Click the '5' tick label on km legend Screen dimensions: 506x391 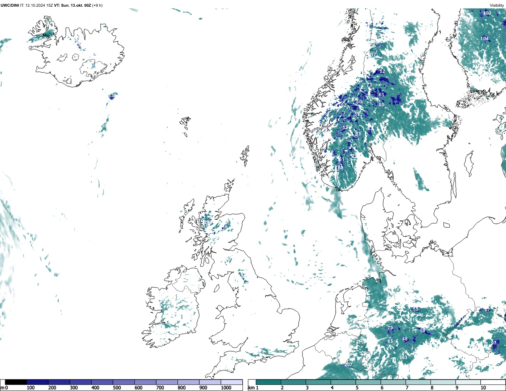pos(357,388)
